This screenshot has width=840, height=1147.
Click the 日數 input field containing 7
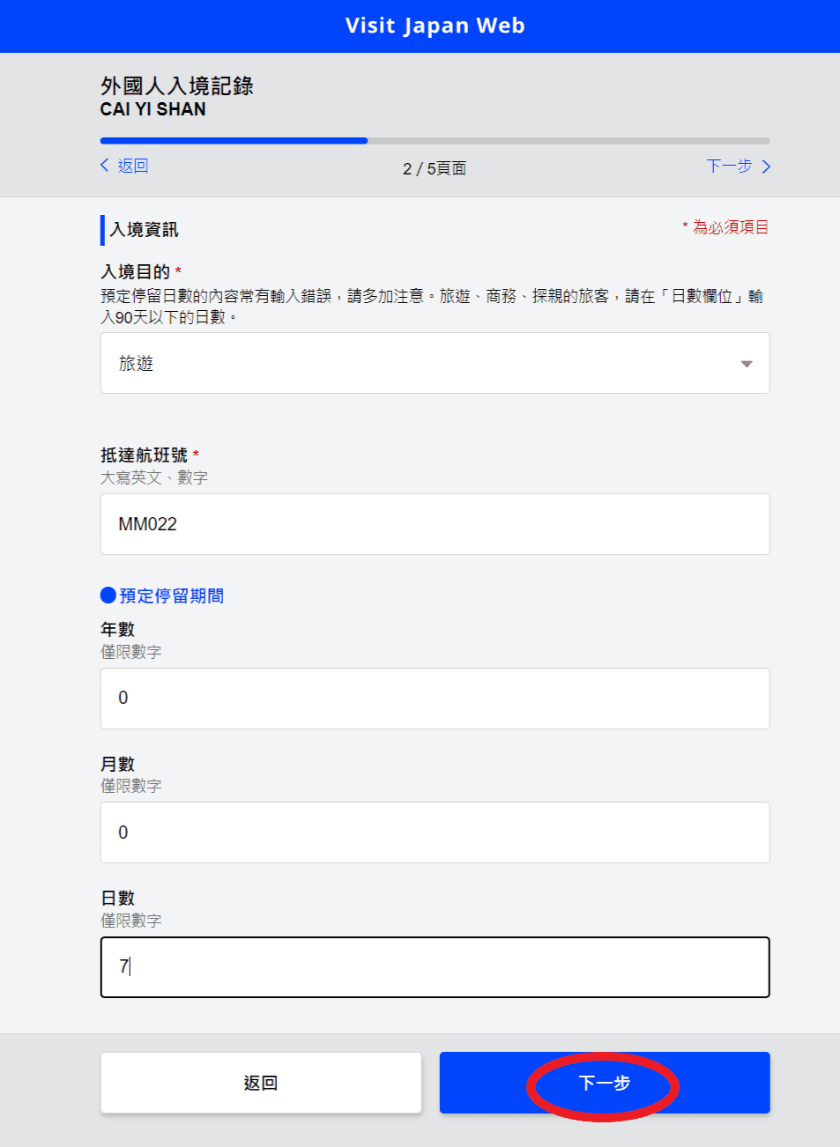(435, 967)
